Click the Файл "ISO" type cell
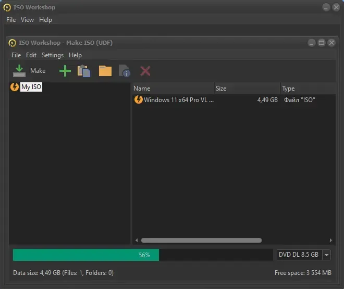This screenshot has width=344, height=289. 300,99
